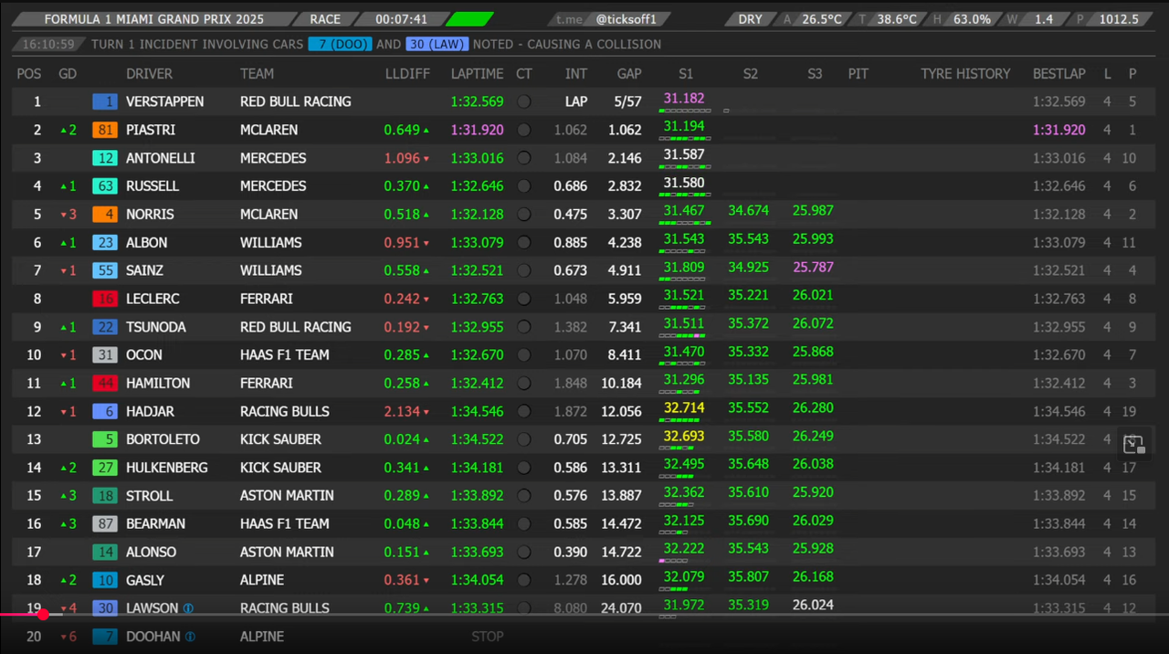Click air temperature value 26.5°C
This screenshot has height=654, width=1169.
[x=822, y=19]
